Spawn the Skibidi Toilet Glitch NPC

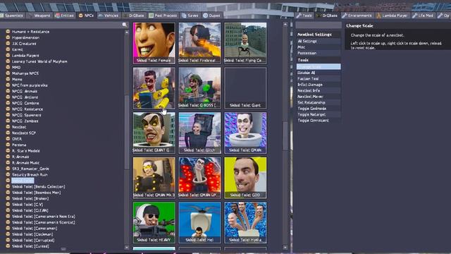tap(199, 133)
